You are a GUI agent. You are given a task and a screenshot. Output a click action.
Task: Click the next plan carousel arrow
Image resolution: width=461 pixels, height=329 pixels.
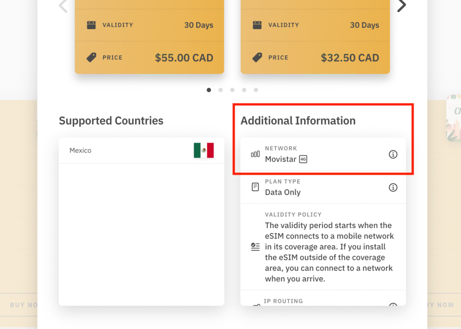pyautogui.click(x=401, y=6)
